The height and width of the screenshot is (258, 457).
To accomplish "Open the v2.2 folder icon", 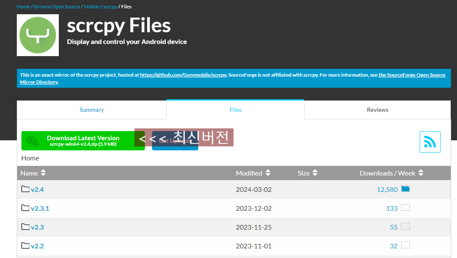I will pos(25,246).
